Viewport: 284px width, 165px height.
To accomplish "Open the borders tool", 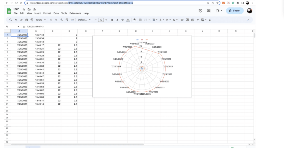I will [140, 20].
